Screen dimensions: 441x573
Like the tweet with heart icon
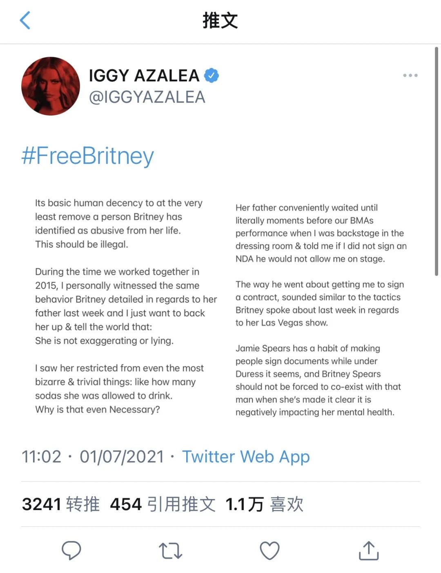pyautogui.click(x=269, y=551)
